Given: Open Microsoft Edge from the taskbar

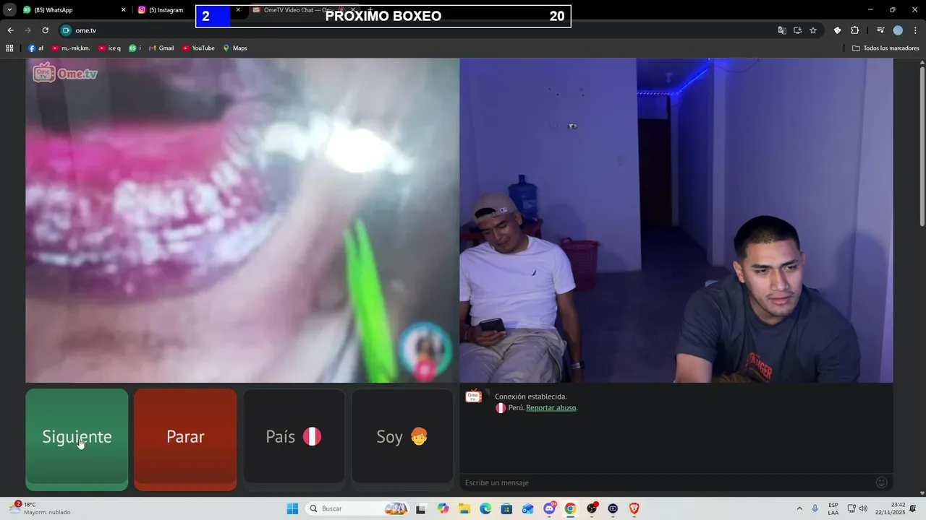Looking at the screenshot, I should pyautogui.click(x=485, y=508).
